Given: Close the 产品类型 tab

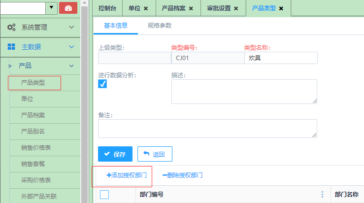Looking at the screenshot, I should 281,8.
